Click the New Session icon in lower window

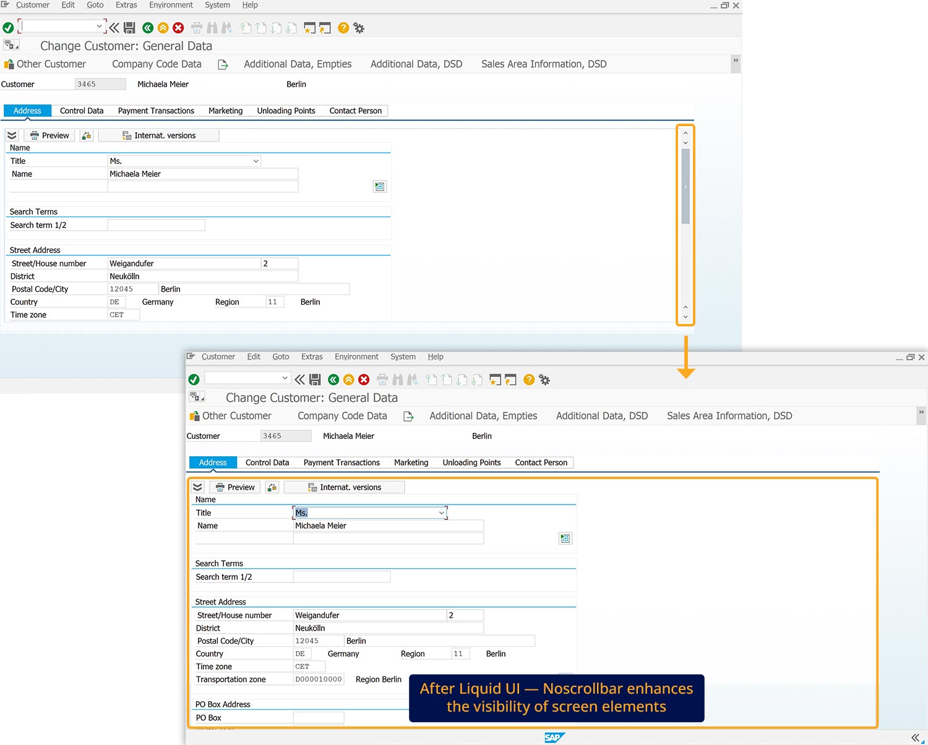tap(495, 380)
